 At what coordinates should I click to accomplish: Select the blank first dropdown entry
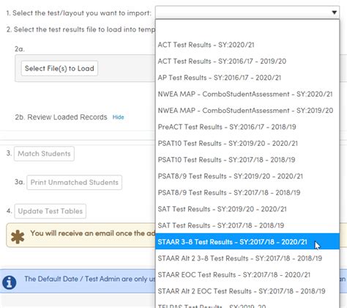coord(247,29)
